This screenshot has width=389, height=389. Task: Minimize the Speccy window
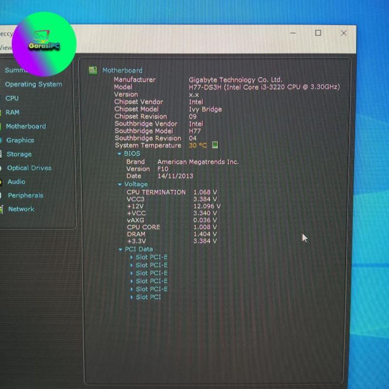pos(293,33)
